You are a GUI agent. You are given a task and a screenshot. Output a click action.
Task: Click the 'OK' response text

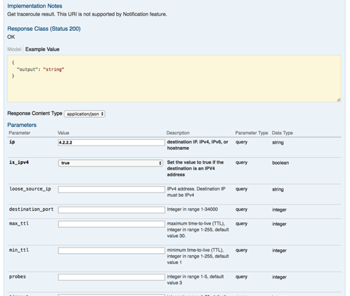click(x=11, y=37)
